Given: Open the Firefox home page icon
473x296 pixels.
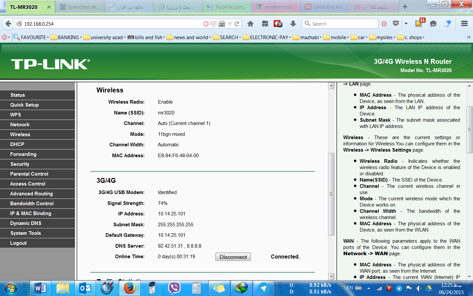Looking at the screenshot, I should pyautogui.click(x=250, y=24).
